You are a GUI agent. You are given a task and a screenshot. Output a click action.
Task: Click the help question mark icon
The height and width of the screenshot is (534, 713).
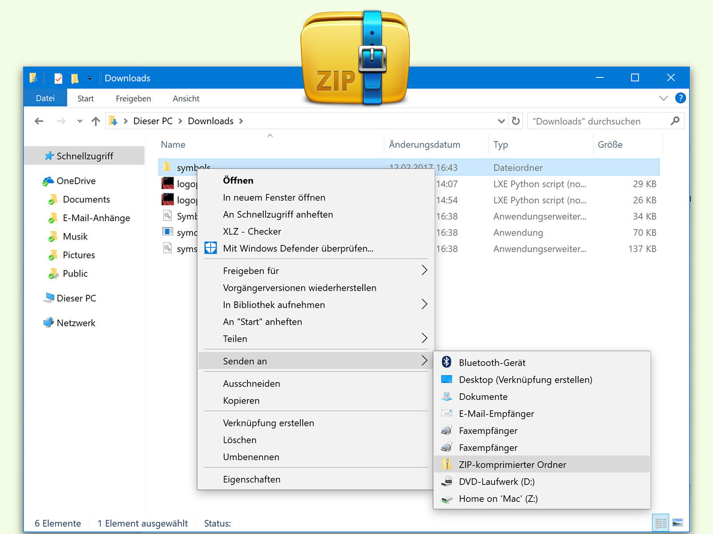point(680,98)
